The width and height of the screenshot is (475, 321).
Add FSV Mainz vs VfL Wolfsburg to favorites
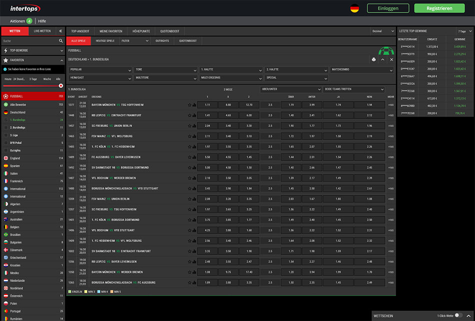click(x=189, y=136)
